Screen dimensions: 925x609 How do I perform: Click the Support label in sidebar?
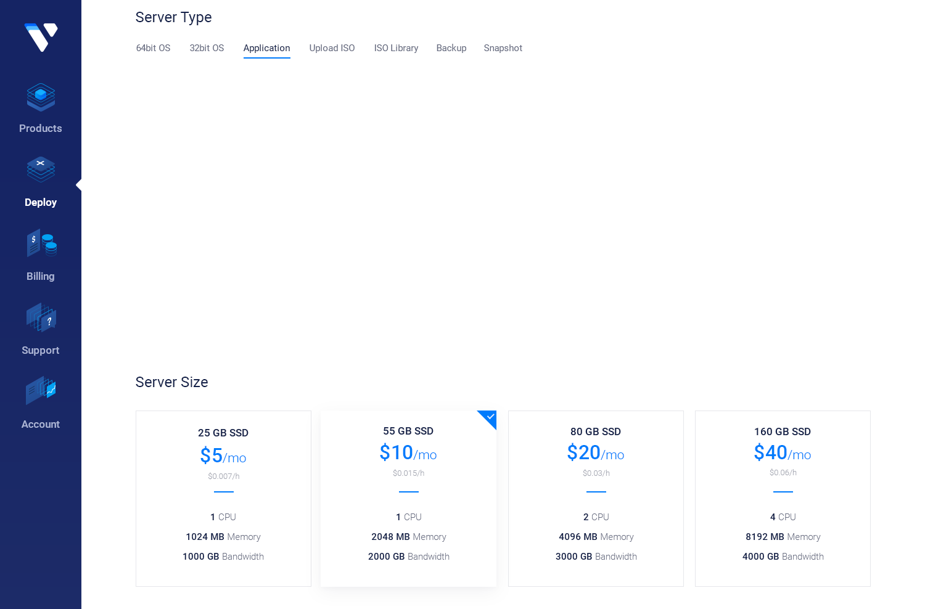point(41,350)
